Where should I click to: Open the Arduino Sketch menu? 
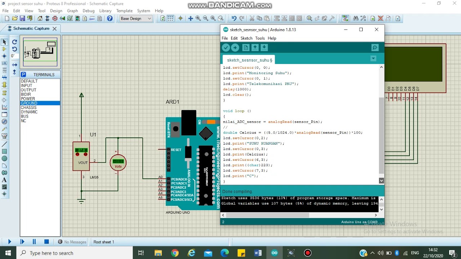(246, 38)
